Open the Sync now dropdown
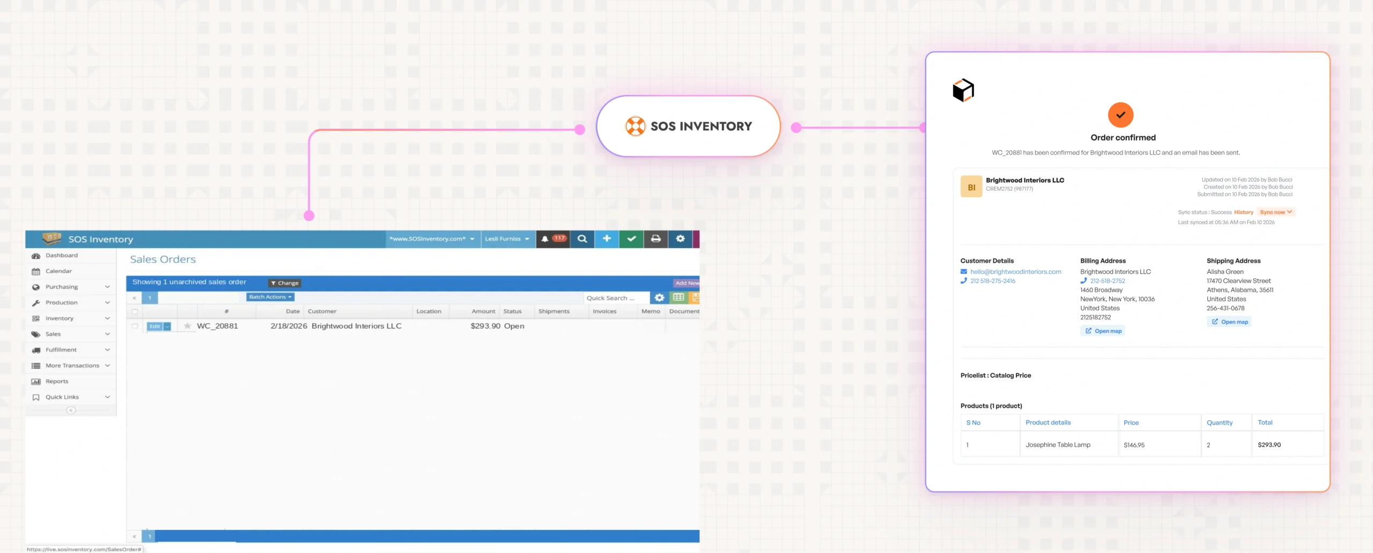 tap(1276, 212)
